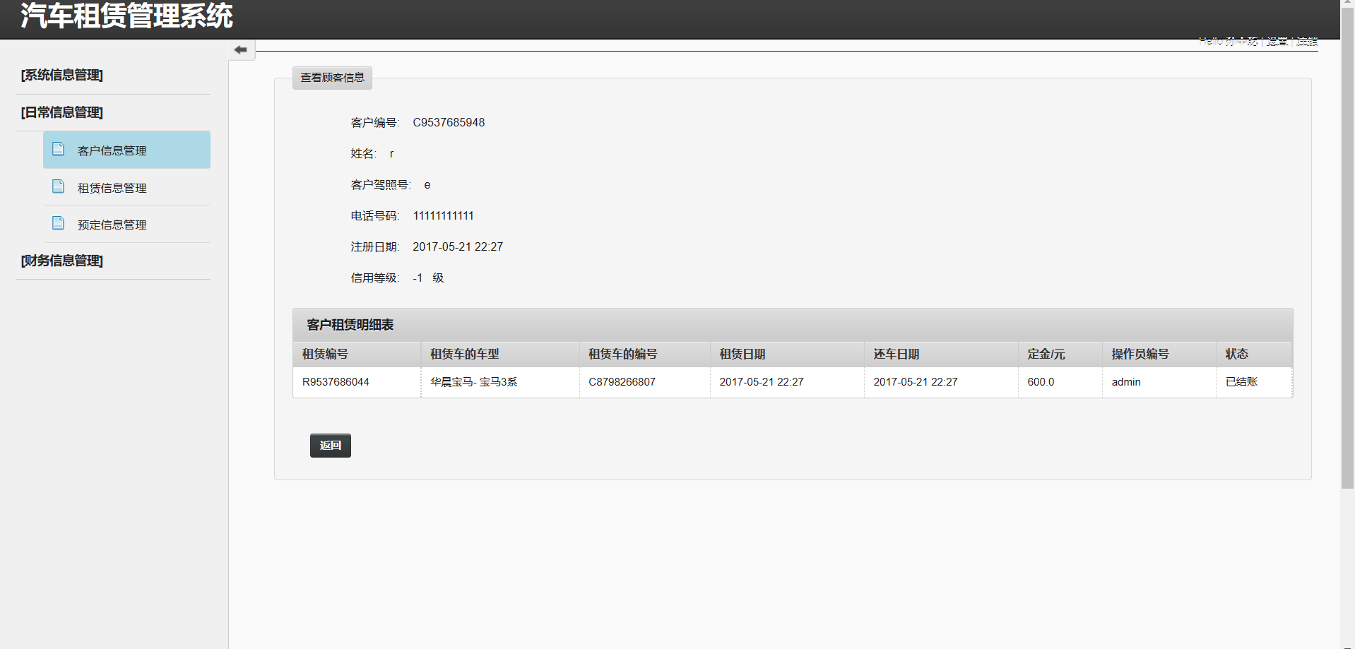Click the operator admin cell

pos(1159,382)
